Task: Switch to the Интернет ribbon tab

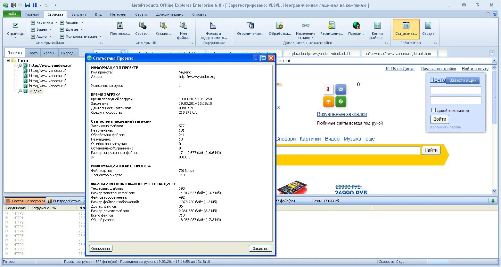Action: pos(119,14)
